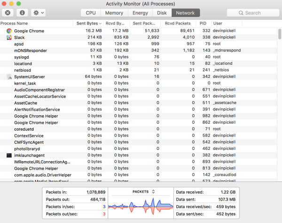Click the Packets out value 484,118

[x=98, y=199]
